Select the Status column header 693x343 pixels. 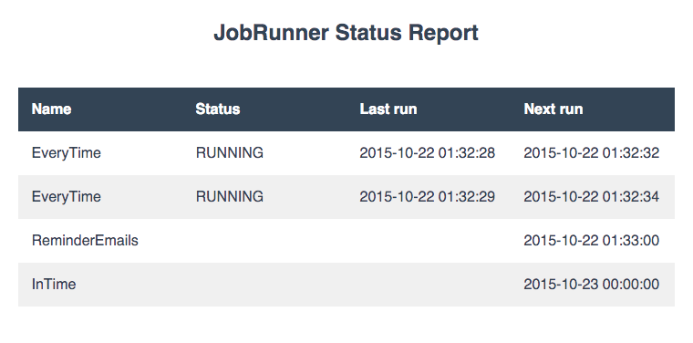[217, 109]
